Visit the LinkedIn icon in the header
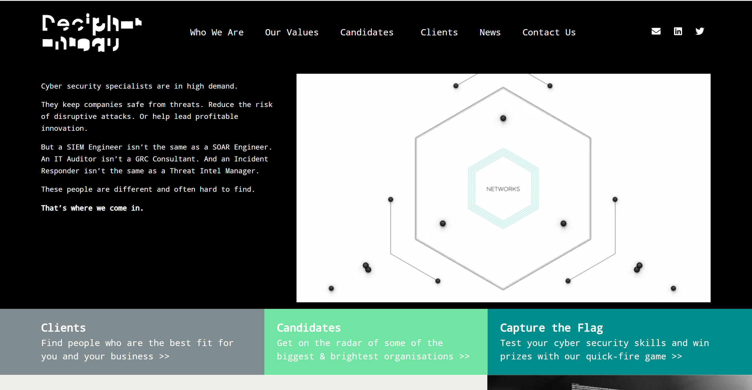 (x=678, y=31)
